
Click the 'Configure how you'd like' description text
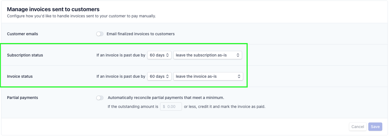(x=81, y=16)
